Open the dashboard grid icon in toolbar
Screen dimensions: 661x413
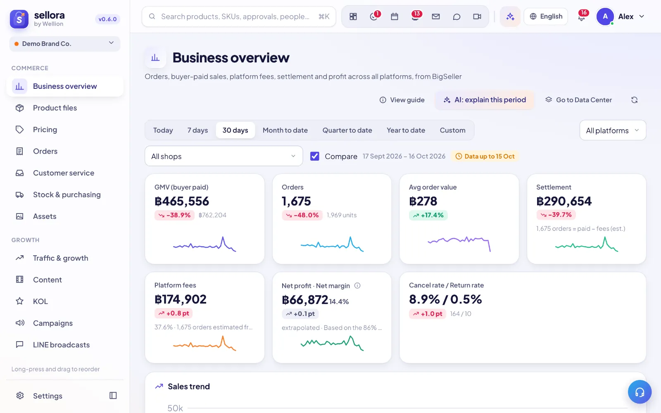(x=353, y=17)
